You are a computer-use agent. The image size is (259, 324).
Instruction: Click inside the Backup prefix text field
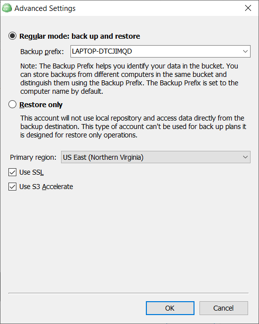point(156,51)
